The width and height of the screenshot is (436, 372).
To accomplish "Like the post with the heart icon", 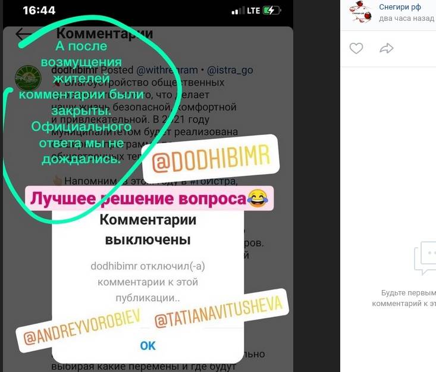I will click(356, 48).
